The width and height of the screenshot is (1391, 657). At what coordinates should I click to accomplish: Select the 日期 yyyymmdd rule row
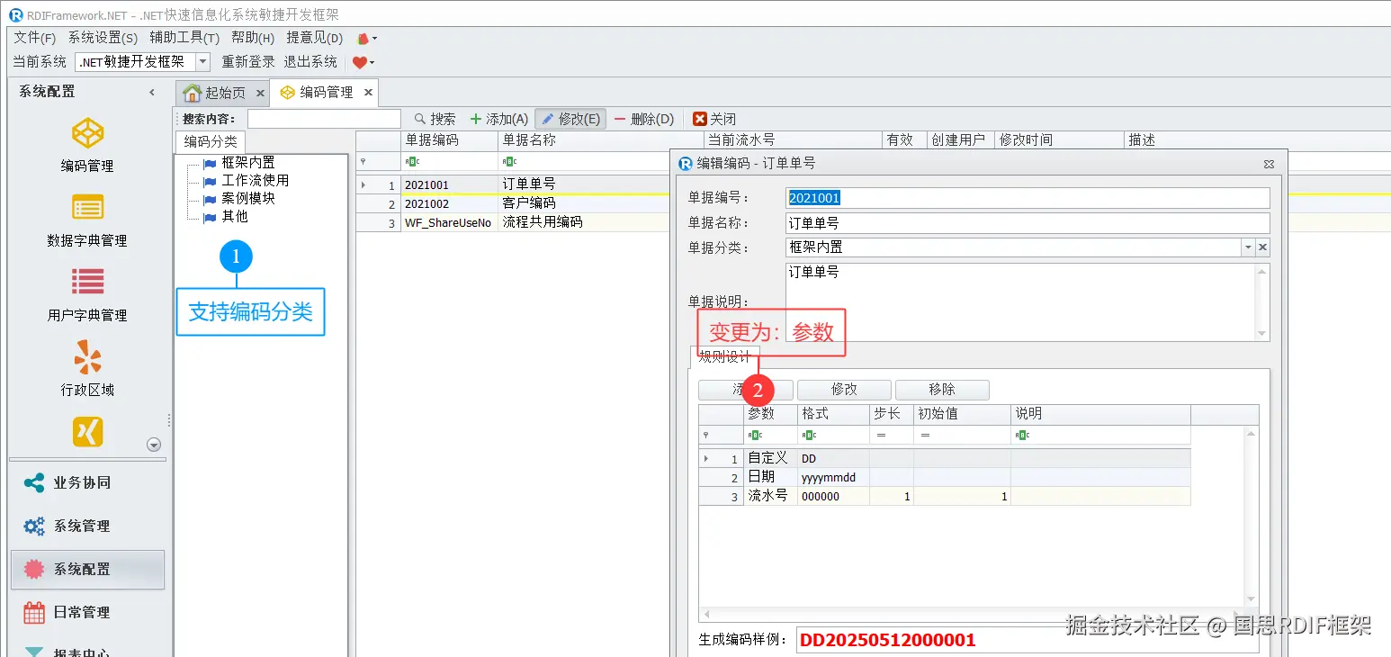tap(945, 477)
